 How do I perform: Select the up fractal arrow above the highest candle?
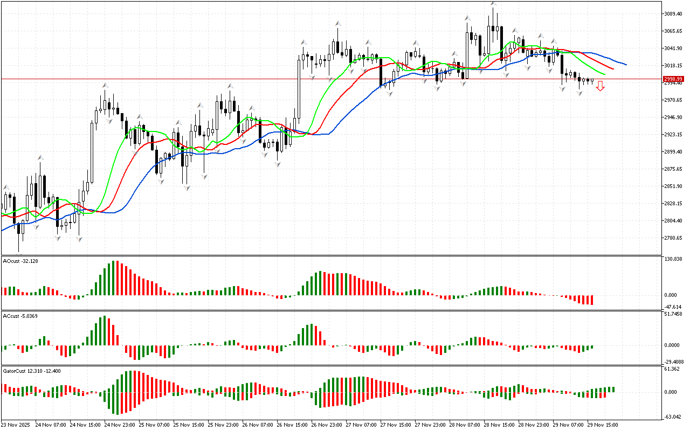[x=493, y=3]
